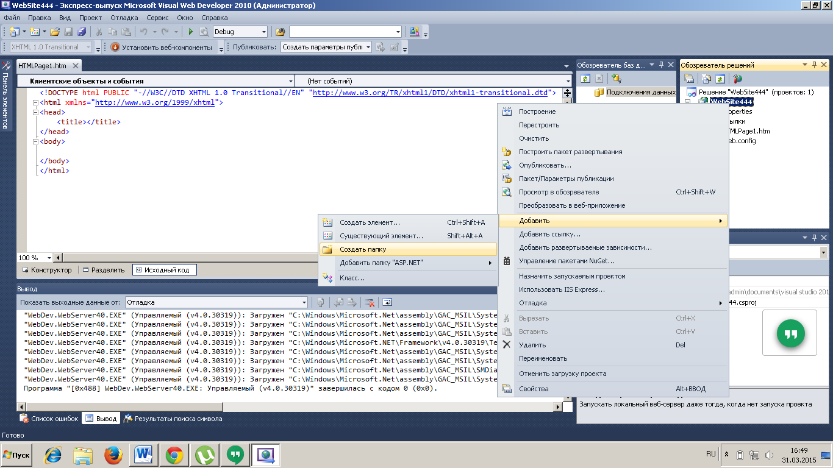Start debugging with the green play icon
The height and width of the screenshot is (468, 833).
coord(190,32)
